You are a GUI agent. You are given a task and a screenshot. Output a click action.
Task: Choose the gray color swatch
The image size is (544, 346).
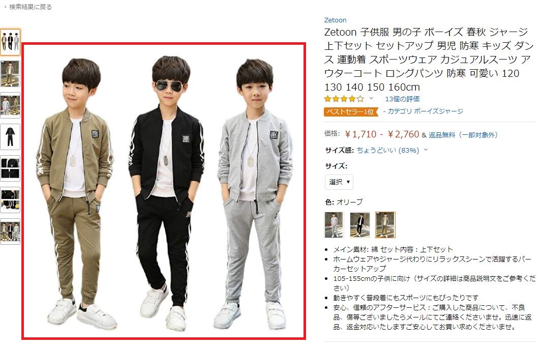[x=334, y=225]
